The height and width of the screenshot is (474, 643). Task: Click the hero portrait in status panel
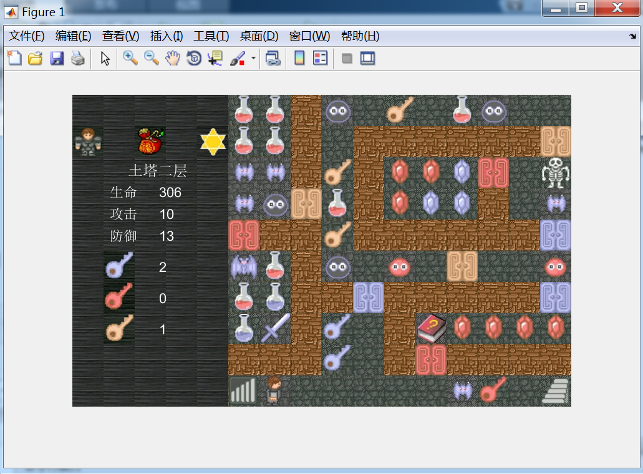tap(88, 142)
